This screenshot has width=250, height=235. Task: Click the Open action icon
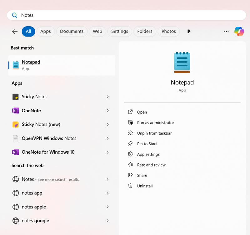130,112
